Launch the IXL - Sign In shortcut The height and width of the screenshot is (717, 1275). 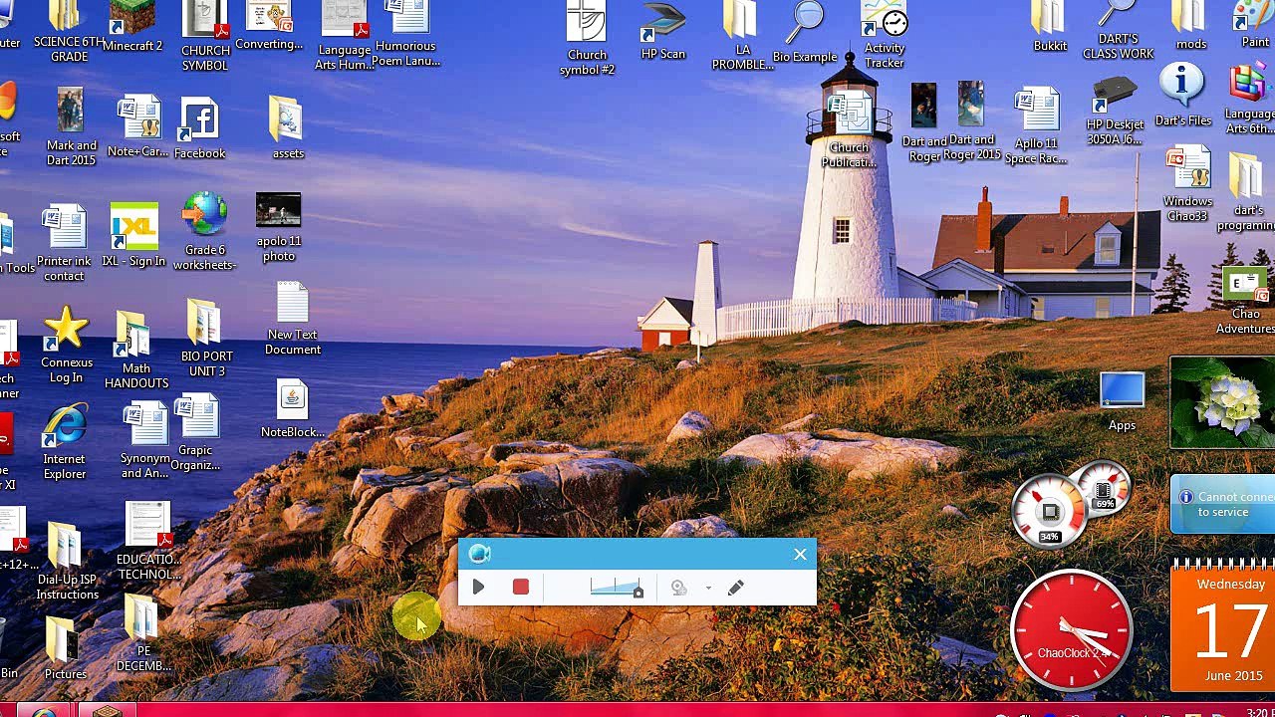coord(133,236)
